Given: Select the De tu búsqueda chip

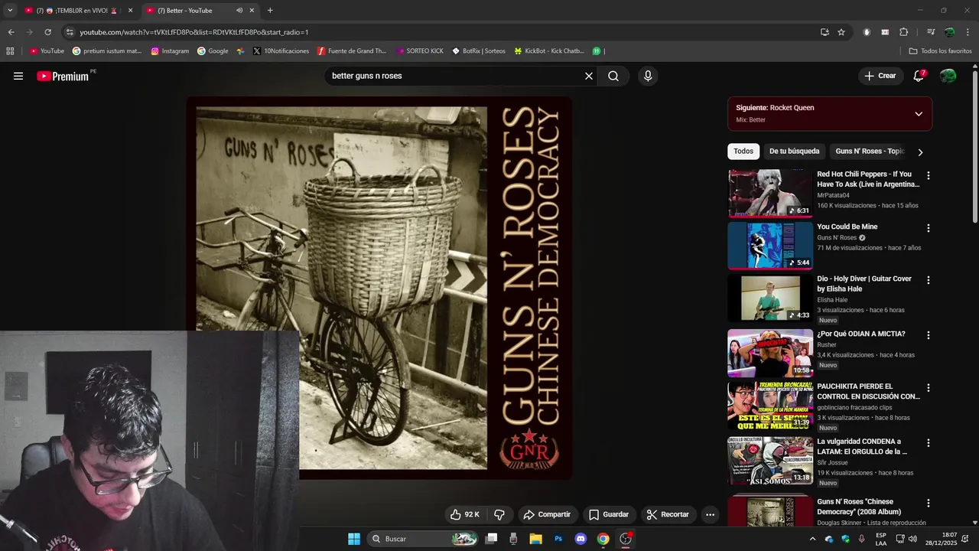Looking at the screenshot, I should click(794, 152).
